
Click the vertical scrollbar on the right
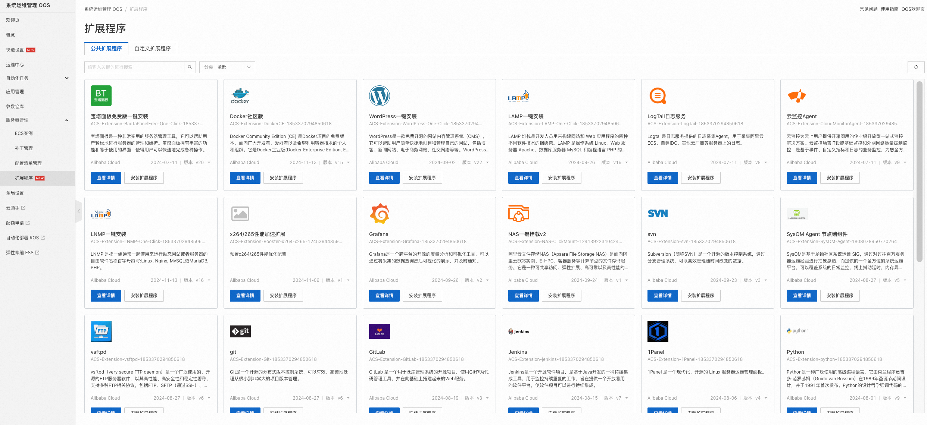click(x=919, y=171)
